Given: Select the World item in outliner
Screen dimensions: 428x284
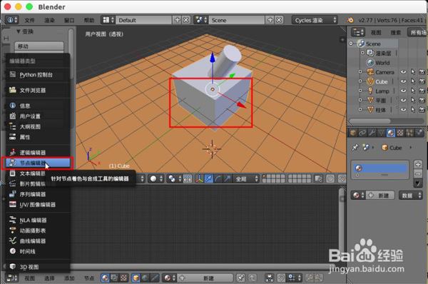Looking at the screenshot, I should pyautogui.click(x=382, y=63).
